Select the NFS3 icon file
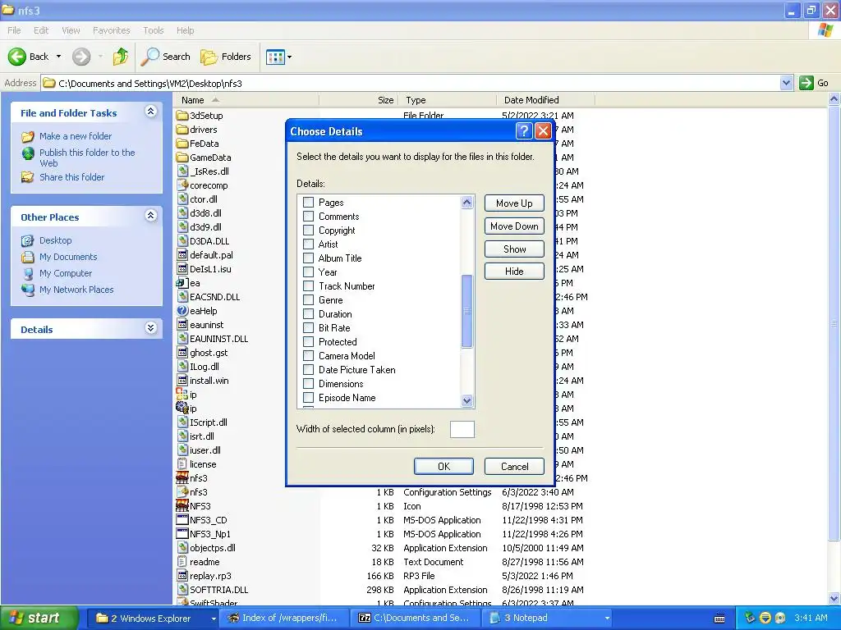Viewport: 841px width, 630px height. pyautogui.click(x=182, y=506)
